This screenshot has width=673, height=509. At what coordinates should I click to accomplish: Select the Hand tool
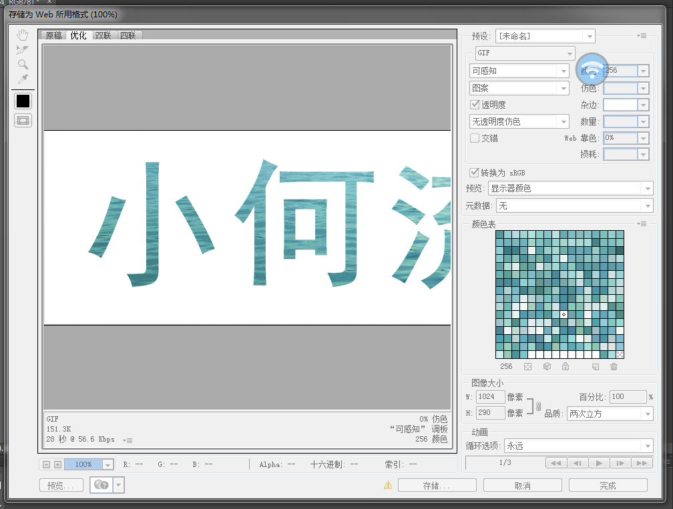point(22,35)
